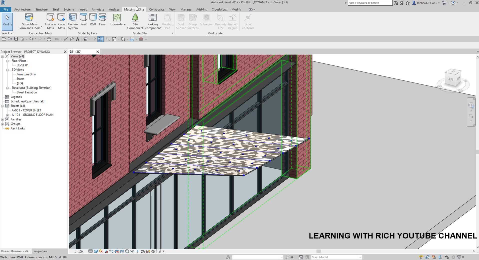Click the Modify button in Select panel
This screenshot has height=260, width=479.
[x=7, y=21]
